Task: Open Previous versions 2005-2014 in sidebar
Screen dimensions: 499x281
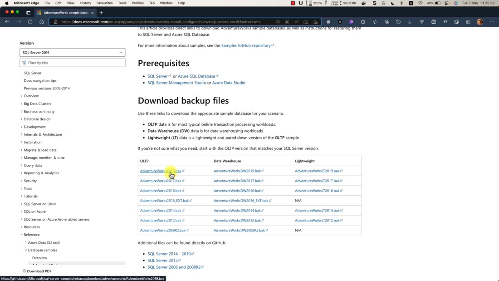Action: [x=46, y=88]
